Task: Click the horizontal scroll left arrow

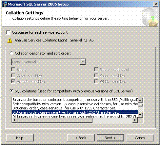Action: tap(15, 120)
